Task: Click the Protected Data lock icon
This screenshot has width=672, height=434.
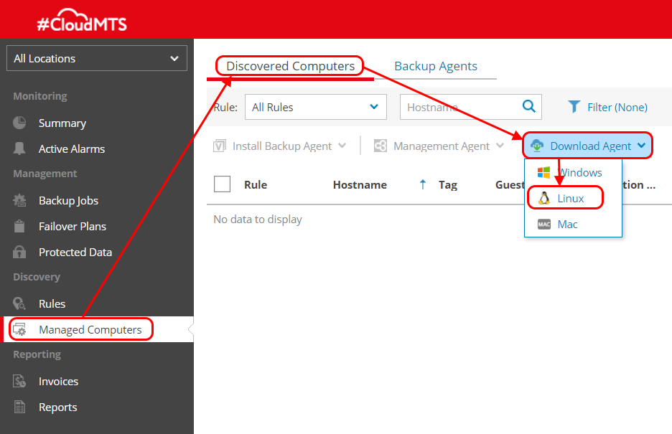Action: (x=19, y=252)
